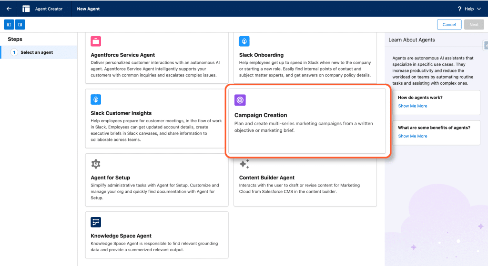488x266 pixels.
Task: Click the back arrow in the header
Action: click(9, 9)
